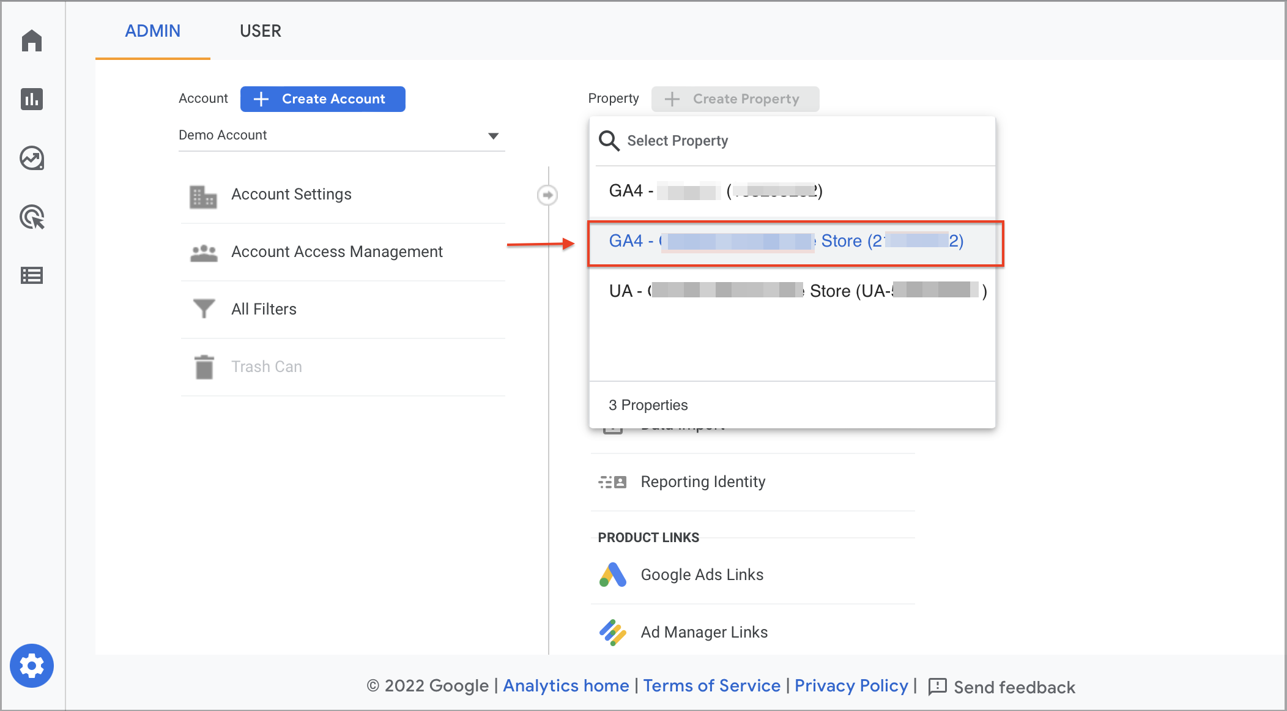The image size is (1287, 711).
Task: Open the Explore icon in sidebar
Action: pyautogui.click(x=32, y=158)
